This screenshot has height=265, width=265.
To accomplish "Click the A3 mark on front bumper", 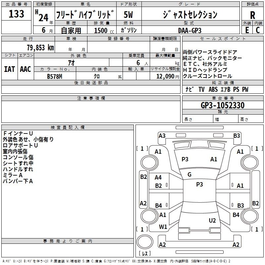I will pos(162,135).
